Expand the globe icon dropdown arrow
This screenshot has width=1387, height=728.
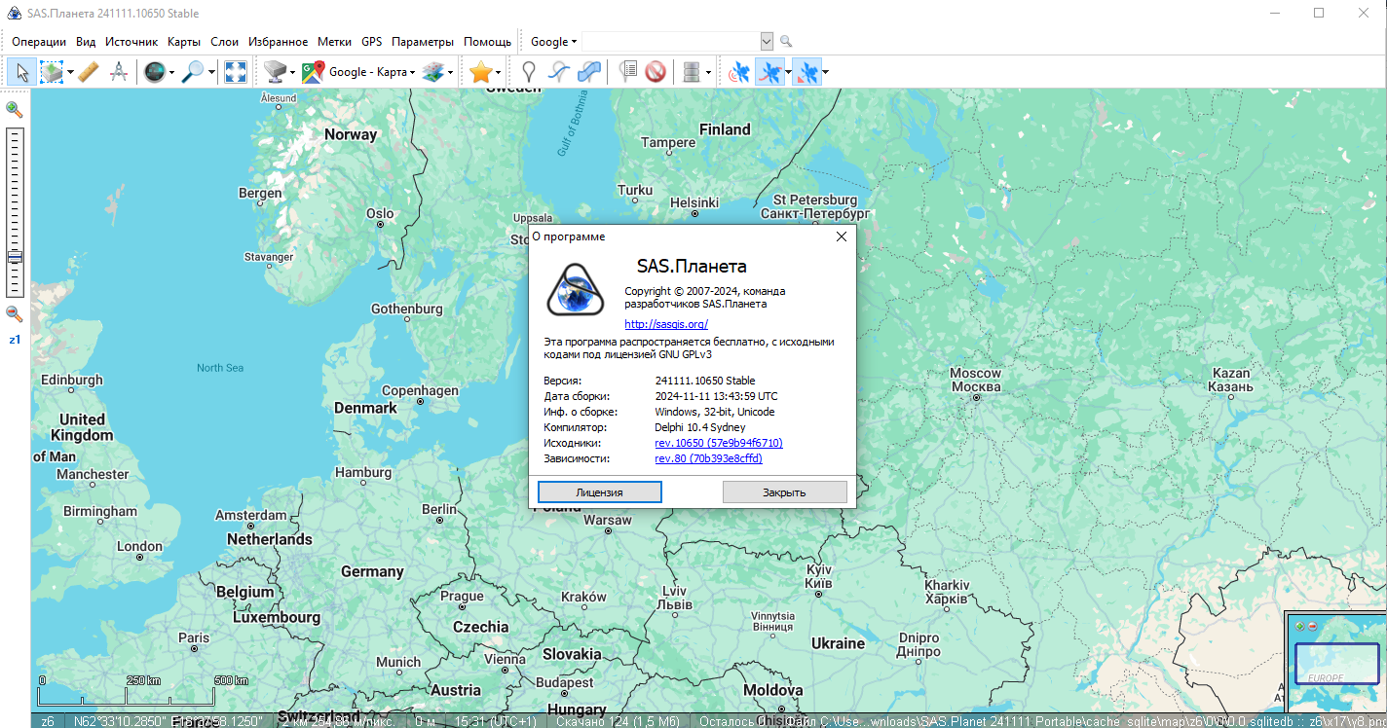pos(172,71)
